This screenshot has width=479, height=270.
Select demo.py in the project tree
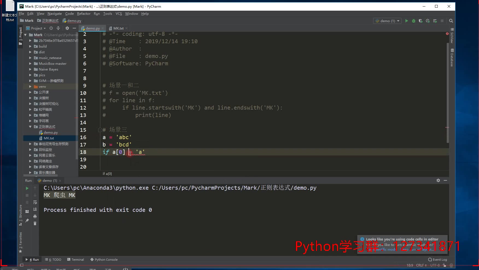pos(51,132)
